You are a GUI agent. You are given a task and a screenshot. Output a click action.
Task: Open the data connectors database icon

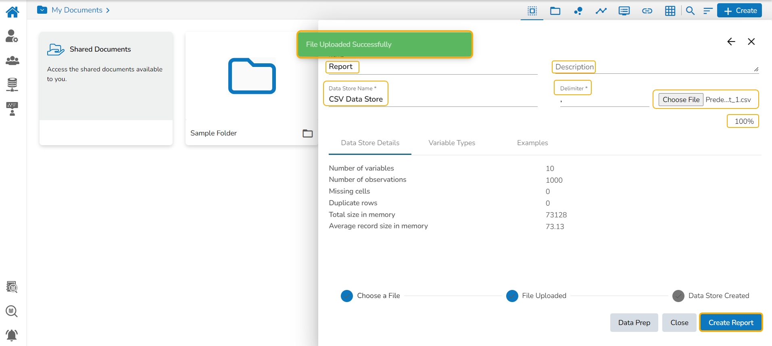pos(12,85)
